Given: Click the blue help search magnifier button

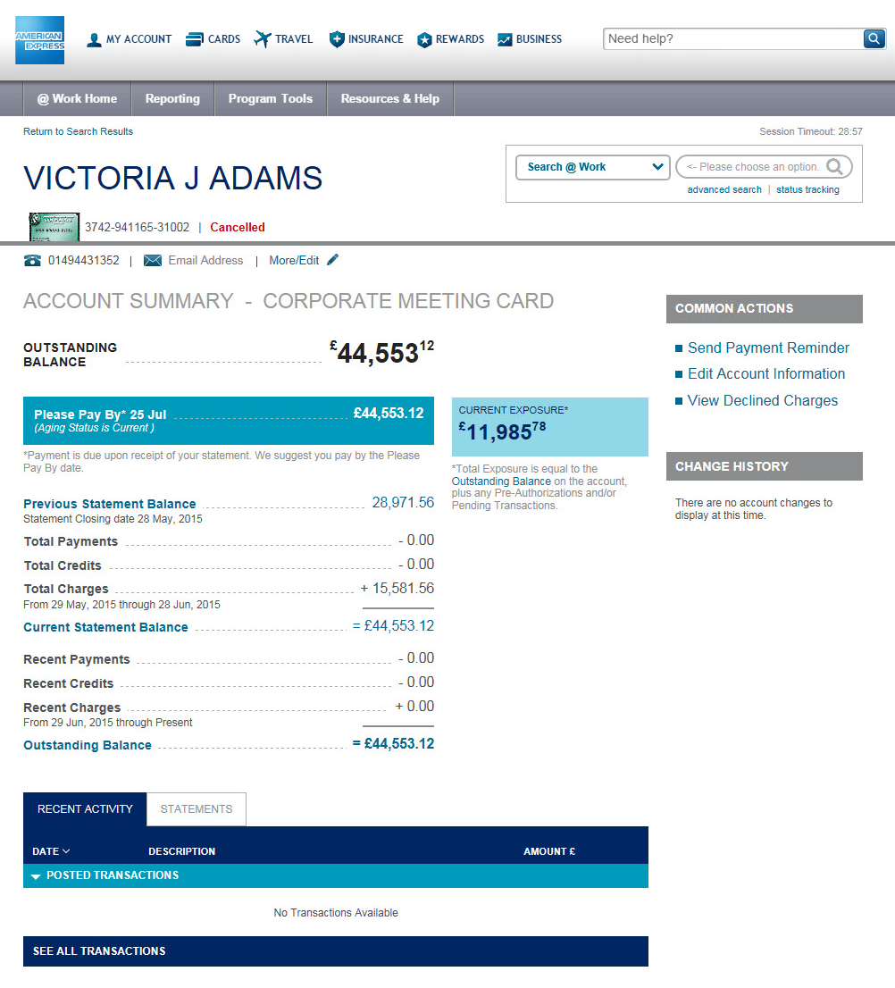Looking at the screenshot, I should point(874,38).
